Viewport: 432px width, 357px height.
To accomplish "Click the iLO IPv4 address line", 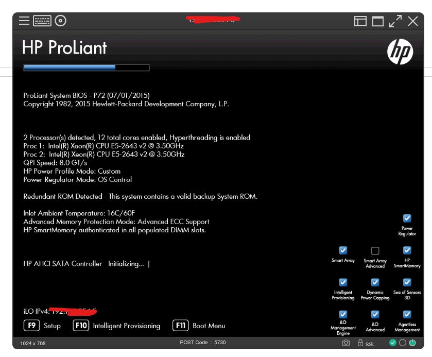I will 60,311.
